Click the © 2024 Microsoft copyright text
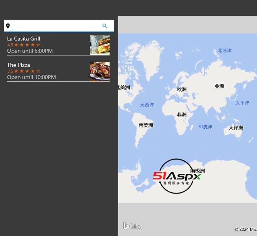 click(246, 229)
